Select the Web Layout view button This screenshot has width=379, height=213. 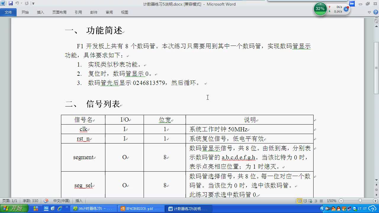310,201
